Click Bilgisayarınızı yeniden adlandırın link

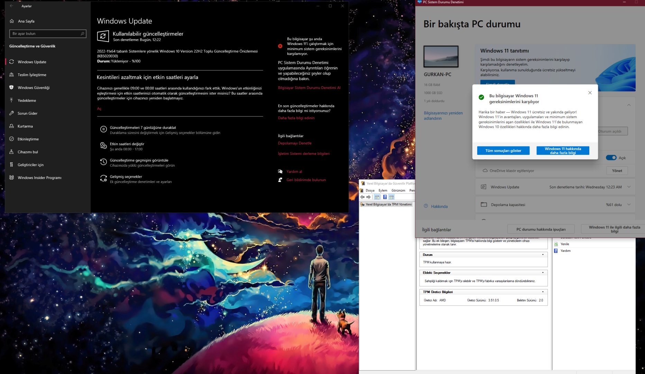pyautogui.click(x=443, y=116)
